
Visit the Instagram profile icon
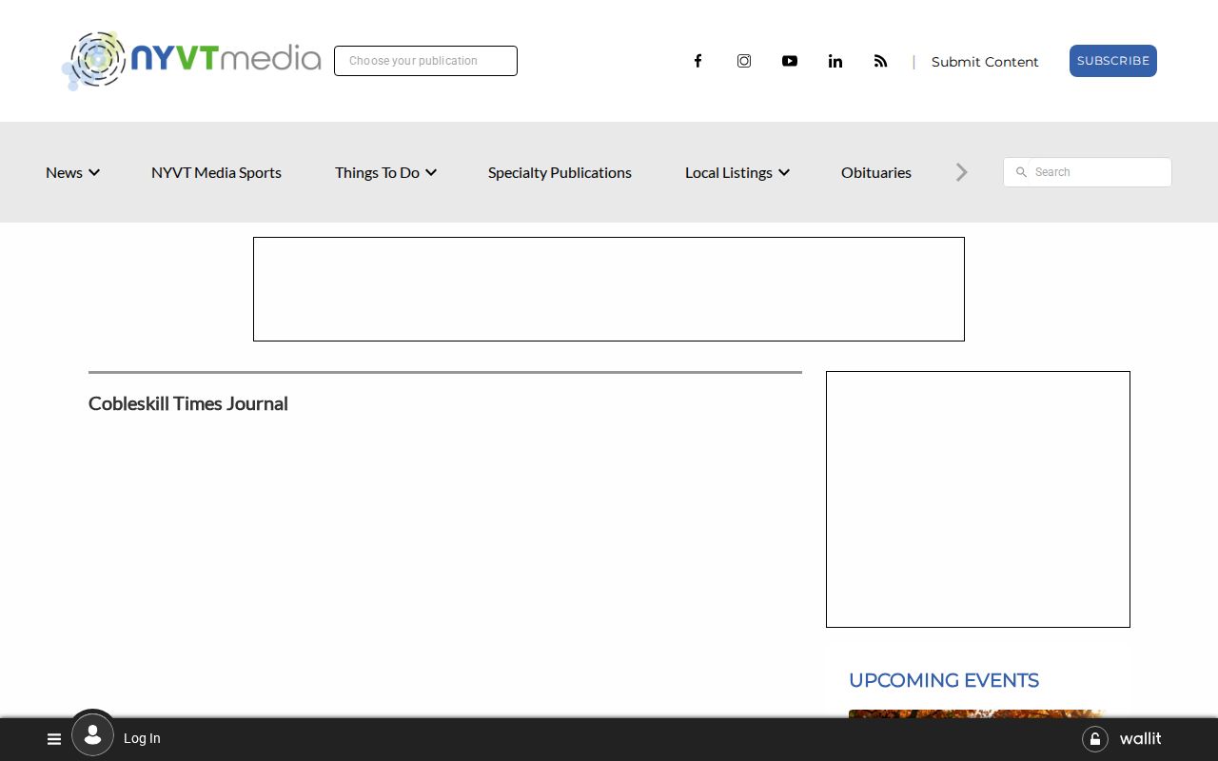744,61
